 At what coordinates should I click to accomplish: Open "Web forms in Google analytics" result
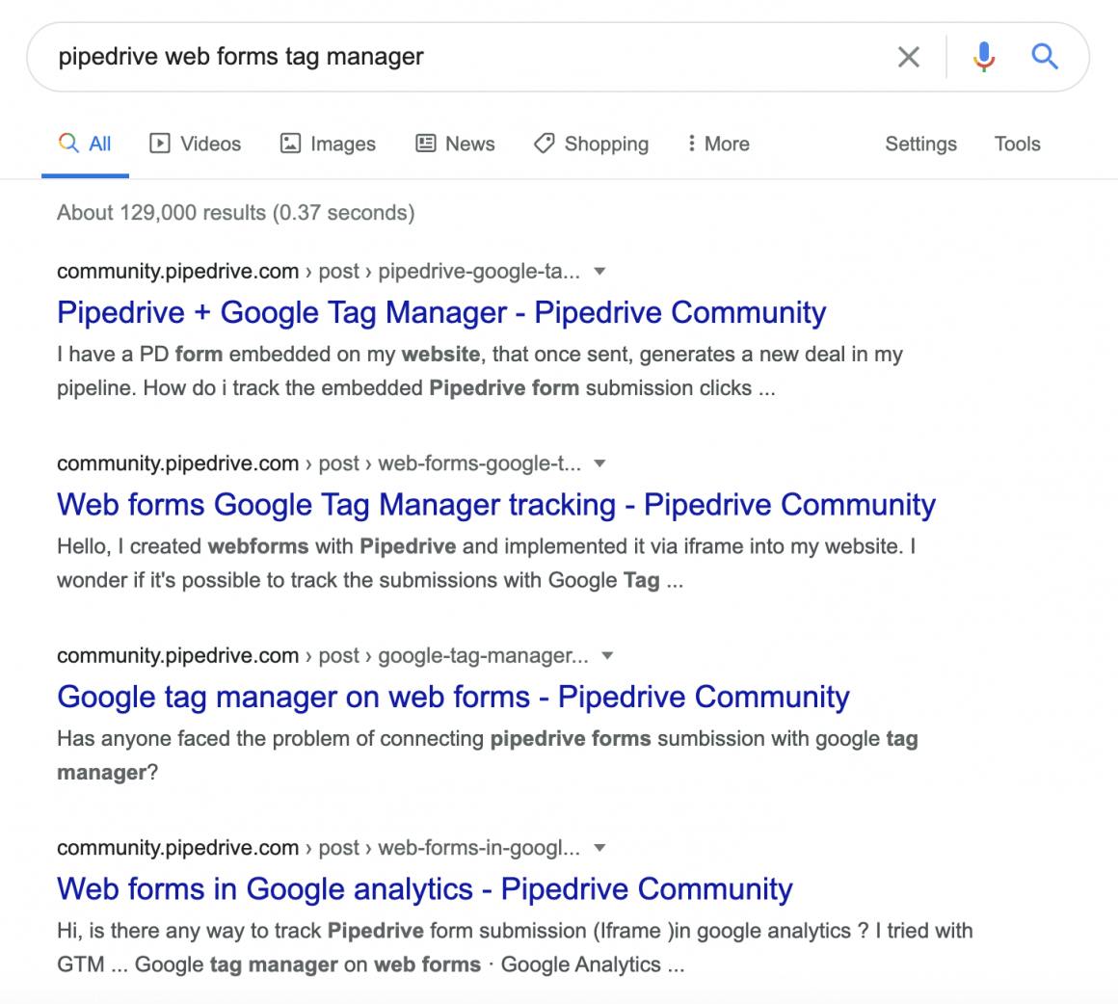tap(424, 888)
